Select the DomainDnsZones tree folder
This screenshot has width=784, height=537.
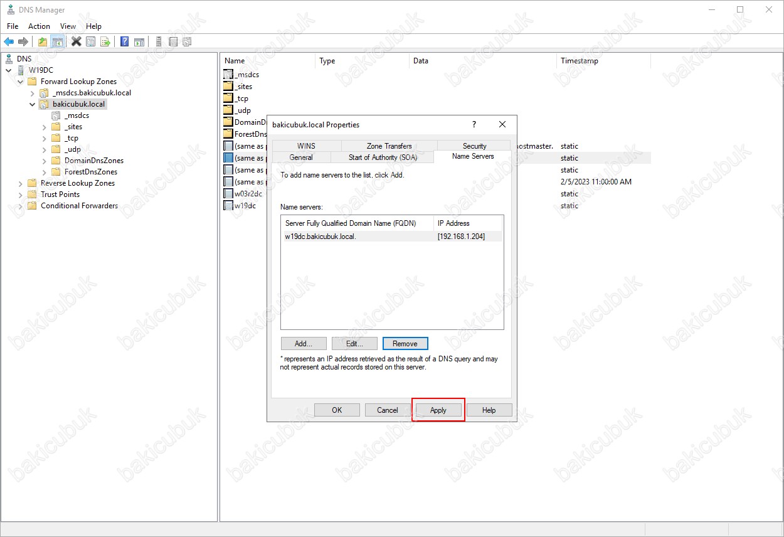[x=93, y=161]
